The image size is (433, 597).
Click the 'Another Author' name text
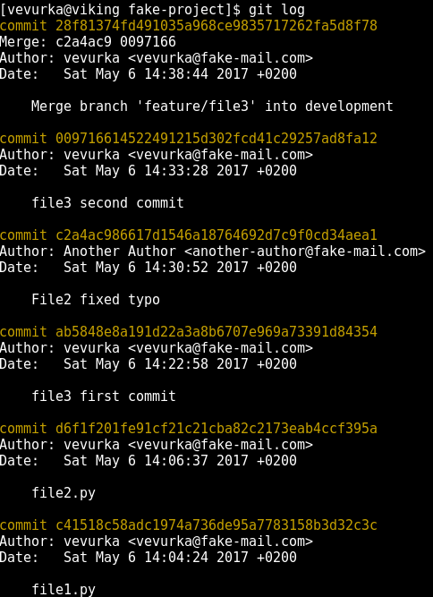point(120,252)
